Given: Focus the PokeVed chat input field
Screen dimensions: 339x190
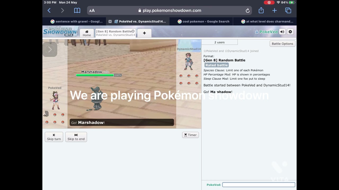Looking at the screenshot, I should 258,185.
